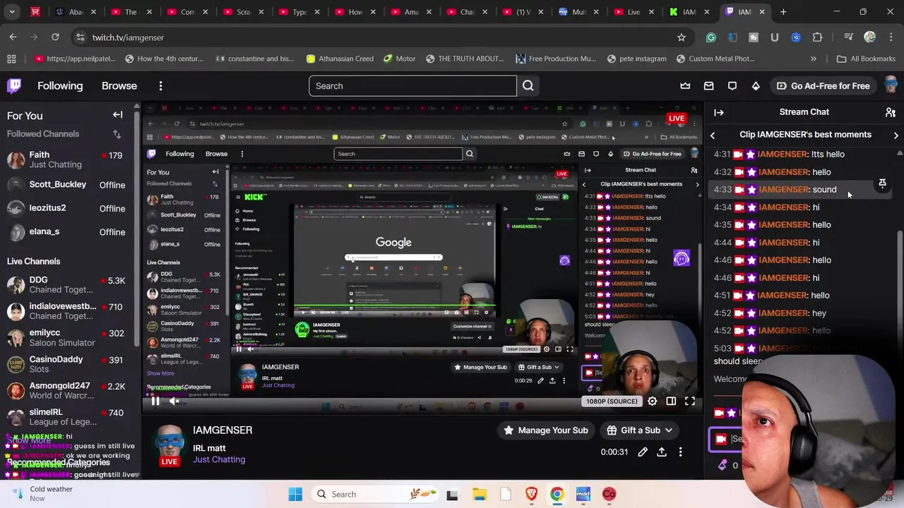Screen dimensions: 904x508
Task: Open Prime loot crown icon
Action: pos(685,86)
